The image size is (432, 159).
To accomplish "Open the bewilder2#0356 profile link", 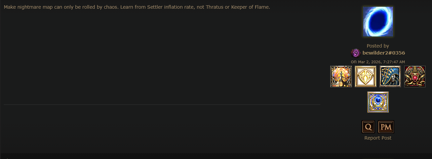I will pyautogui.click(x=384, y=53).
